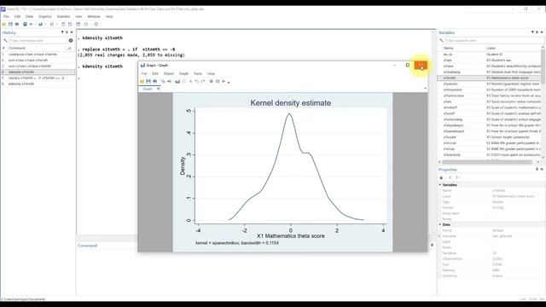Open Help menu in the Graph window
This screenshot has height=307, width=546.
211,74
